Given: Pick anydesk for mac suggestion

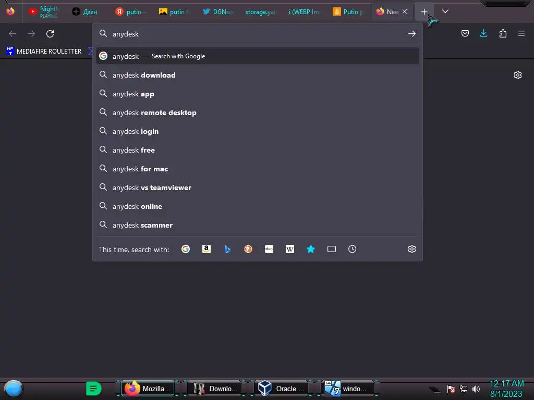Looking at the screenshot, I should [258, 169].
